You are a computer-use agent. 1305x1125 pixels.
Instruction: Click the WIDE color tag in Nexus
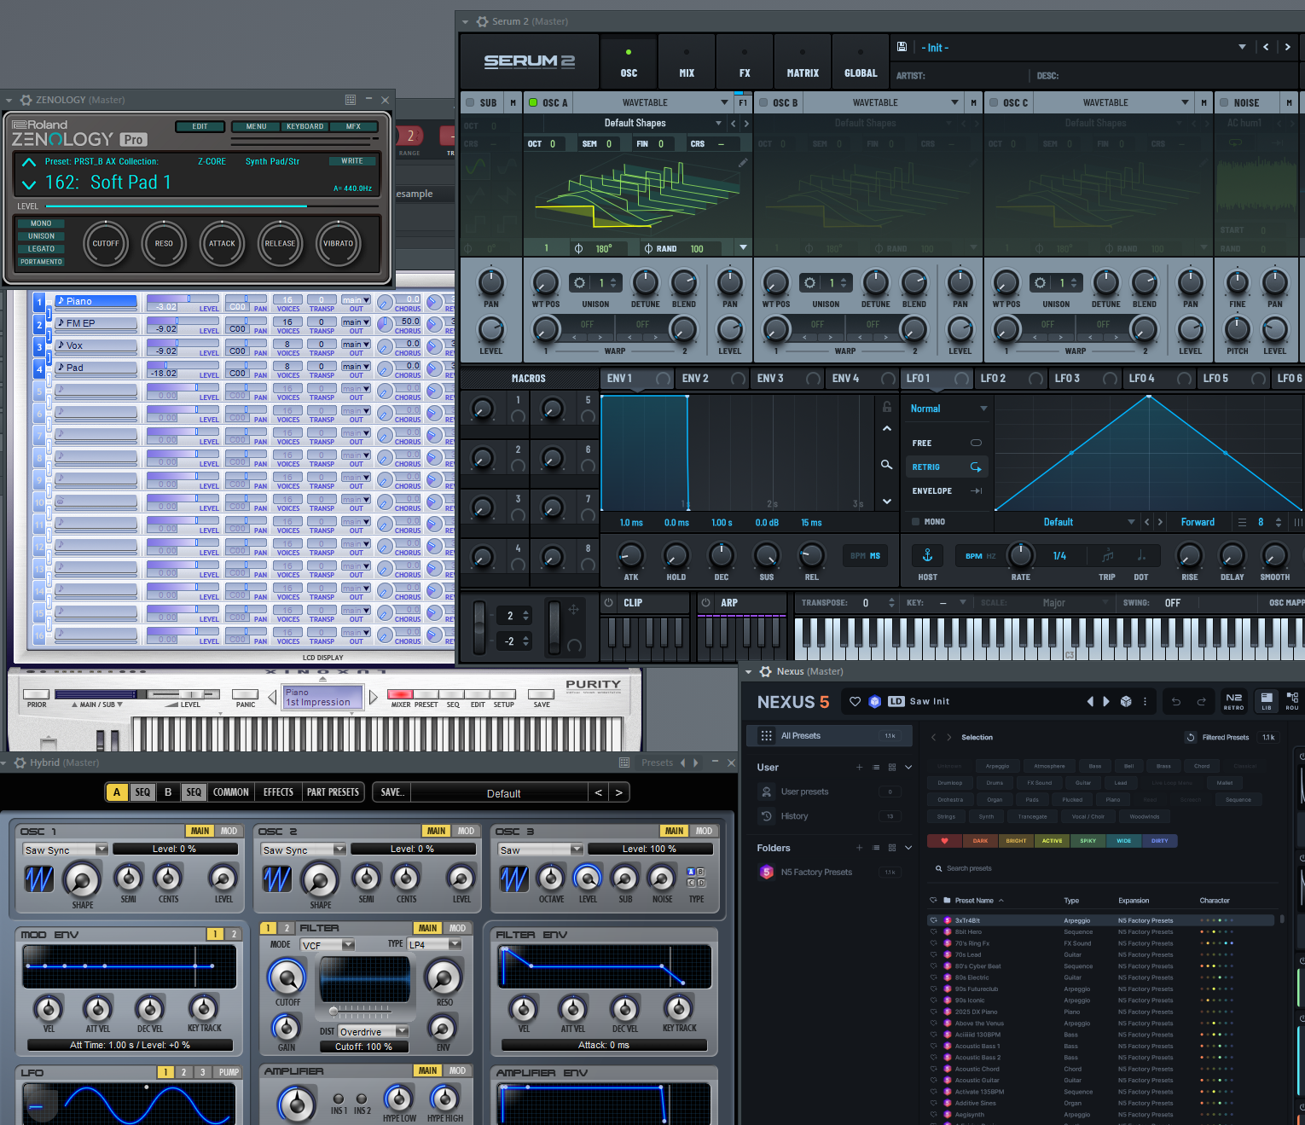click(1124, 840)
